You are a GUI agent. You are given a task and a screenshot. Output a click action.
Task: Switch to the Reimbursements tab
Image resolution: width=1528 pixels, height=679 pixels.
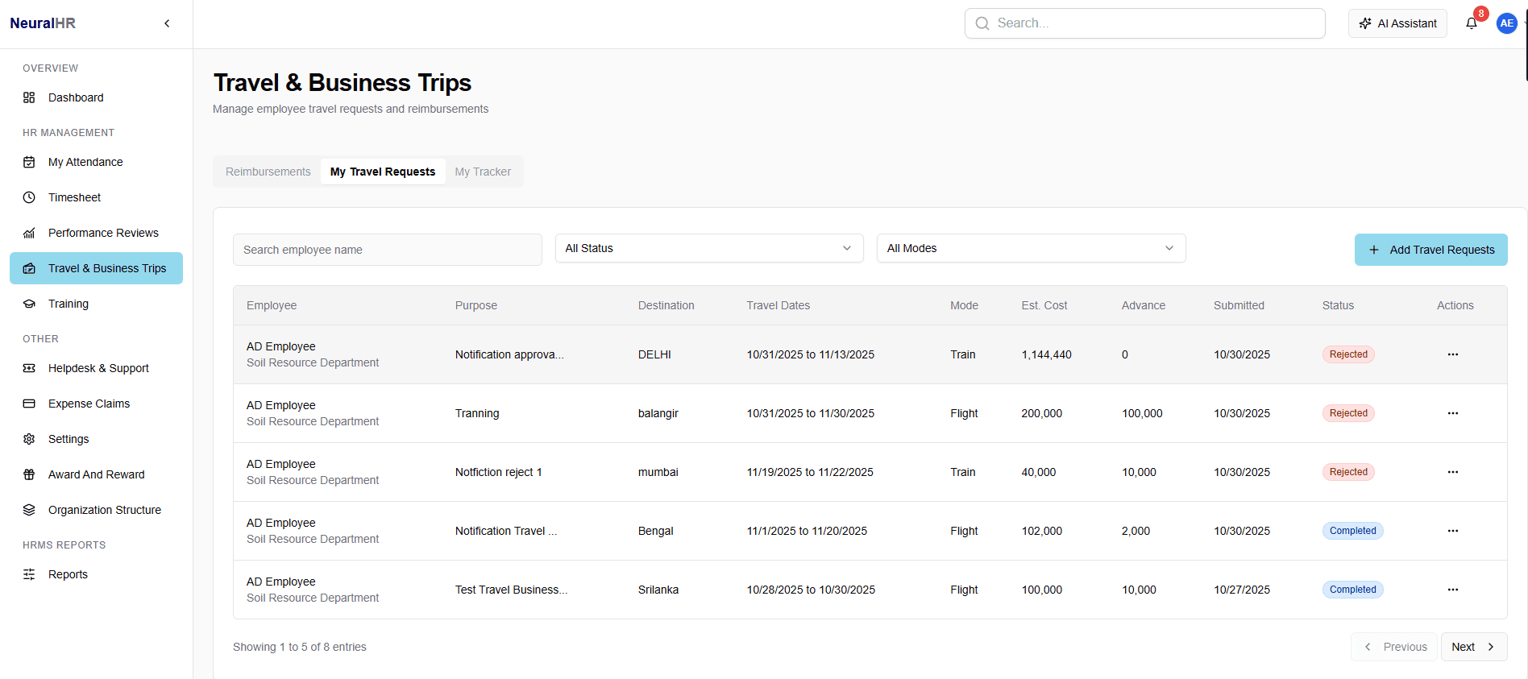tap(268, 172)
